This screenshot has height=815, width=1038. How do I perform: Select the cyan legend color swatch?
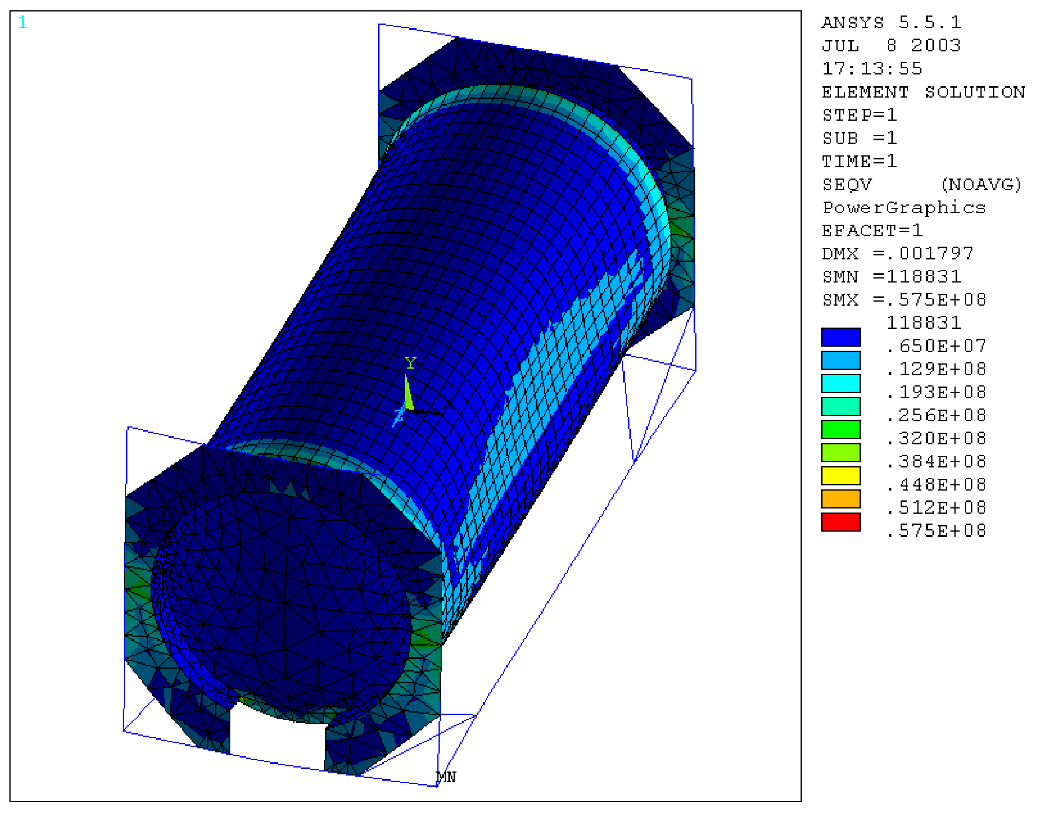point(840,383)
